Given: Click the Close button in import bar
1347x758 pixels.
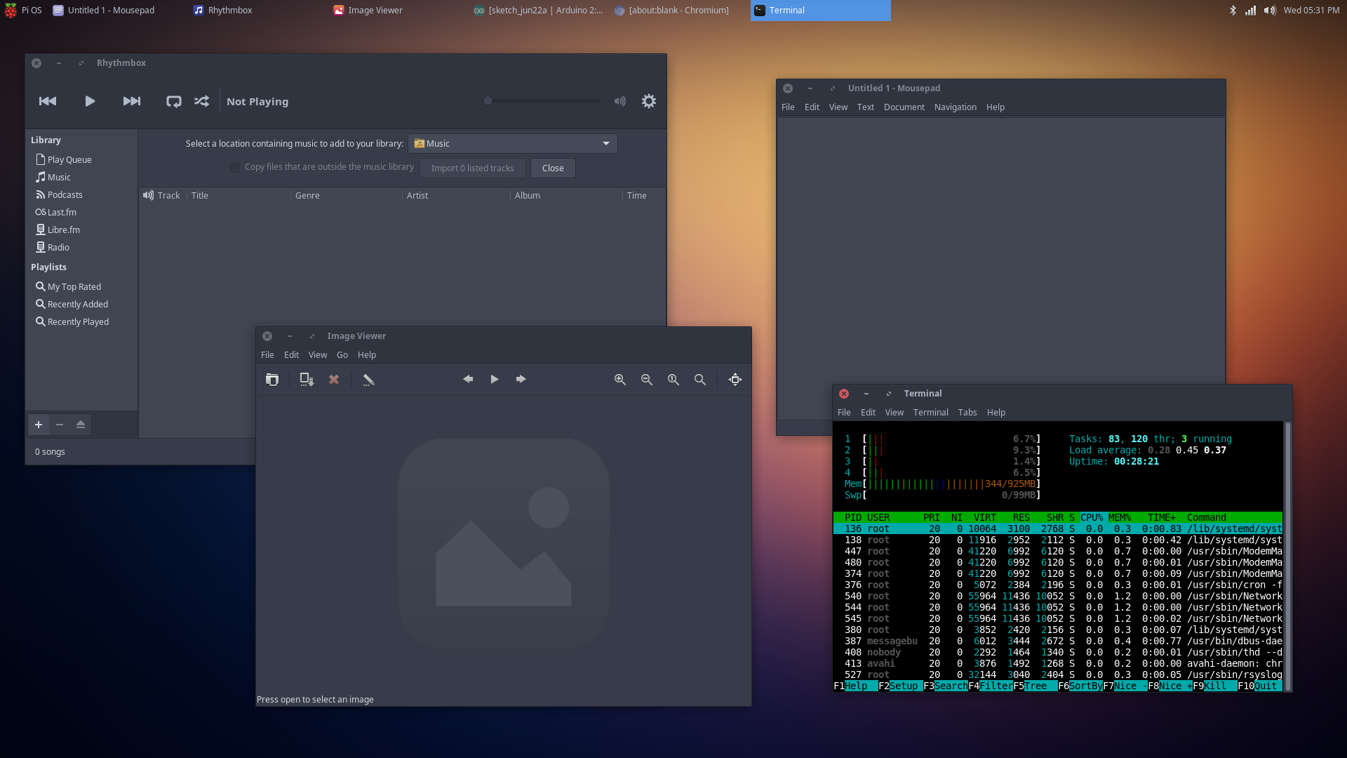Looking at the screenshot, I should [553, 168].
